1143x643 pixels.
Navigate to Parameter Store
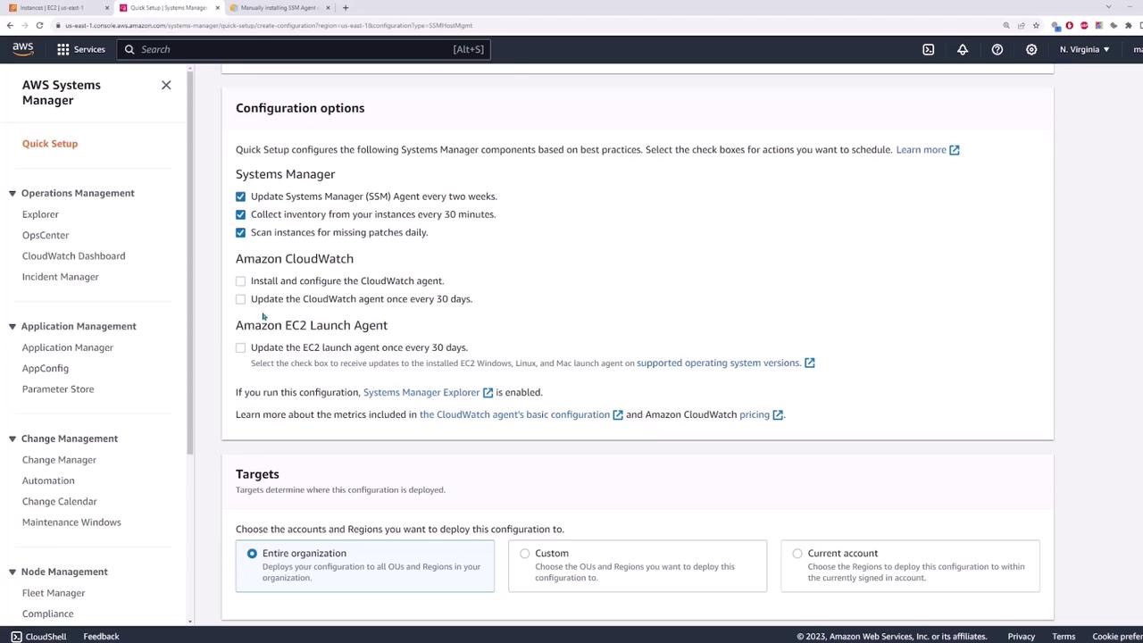click(x=58, y=389)
